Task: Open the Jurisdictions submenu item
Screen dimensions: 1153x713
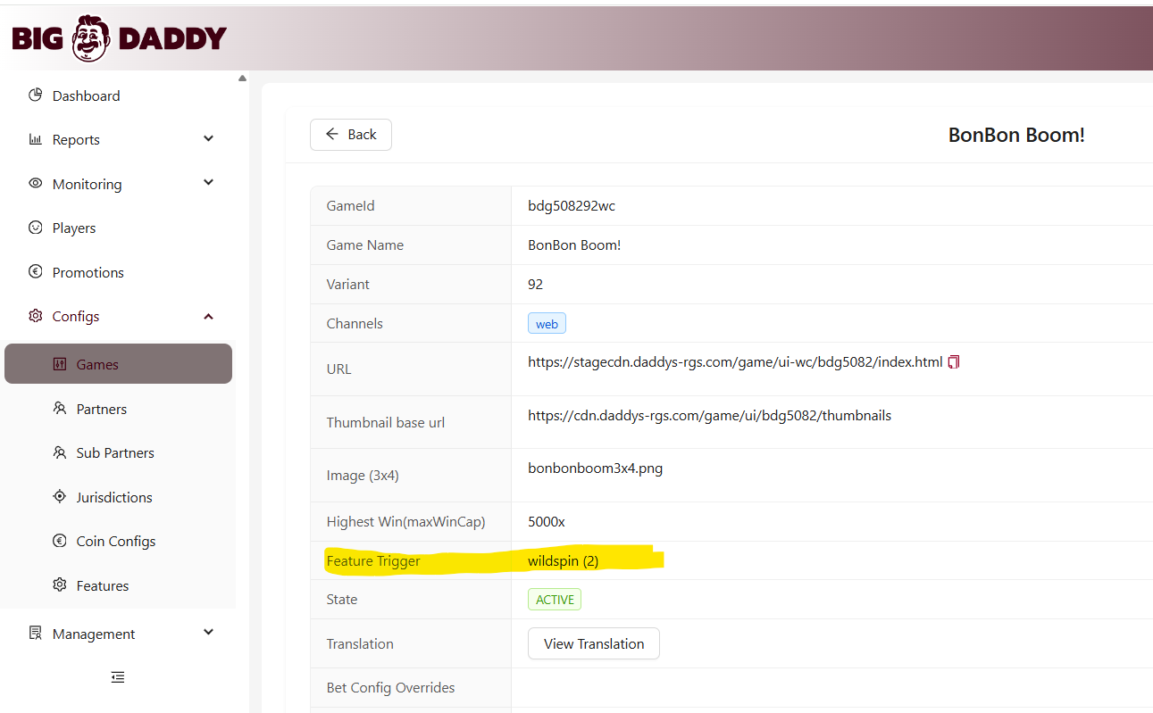Action: pos(118,497)
